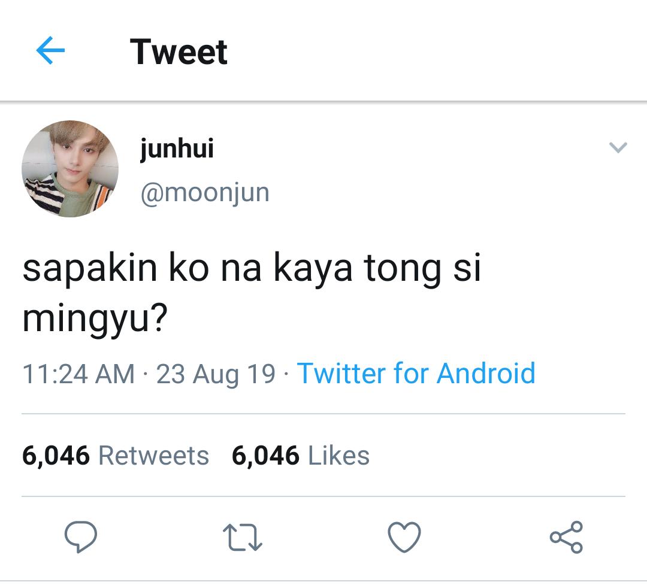The height and width of the screenshot is (585, 647).
Task: Select the Tweet header title
Action: point(179,52)
